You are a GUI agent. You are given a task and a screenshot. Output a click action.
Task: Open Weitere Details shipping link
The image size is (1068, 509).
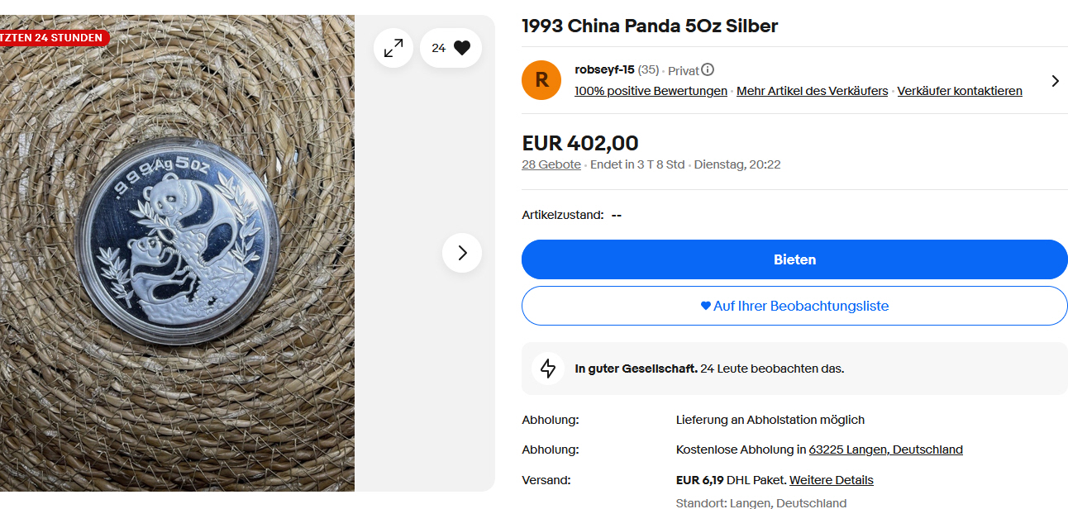(x=831, y=480)
